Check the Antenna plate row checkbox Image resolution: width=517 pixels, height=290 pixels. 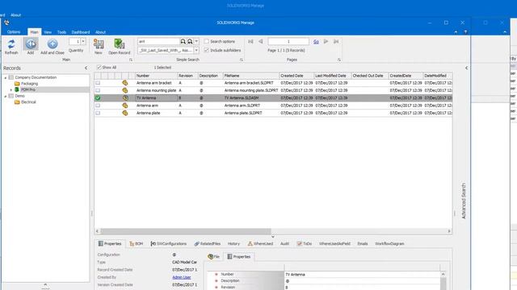pyautogui.click(x=98, y=113)
